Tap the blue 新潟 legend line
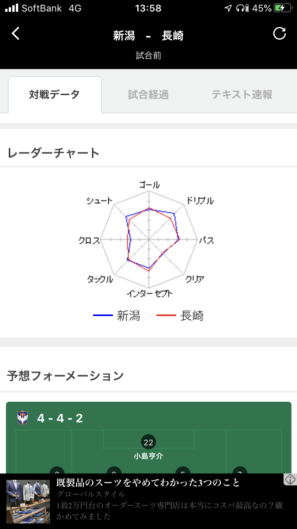297x529 pixels. pos(103,316)
